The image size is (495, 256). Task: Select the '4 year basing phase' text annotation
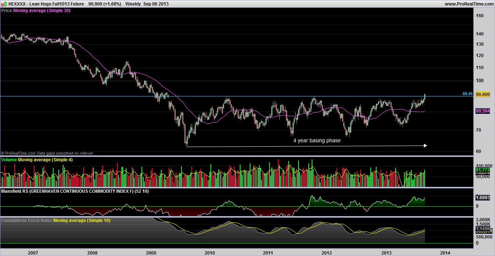point(317,140)
